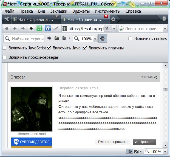The height and width of the screenshot is (157, 170).
Task: Enable Включить прокси-серверы checkbox
Action: (x=4, y=57)
